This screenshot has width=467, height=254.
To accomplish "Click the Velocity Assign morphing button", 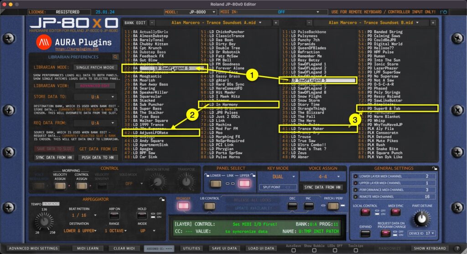I will click(60, 186).
